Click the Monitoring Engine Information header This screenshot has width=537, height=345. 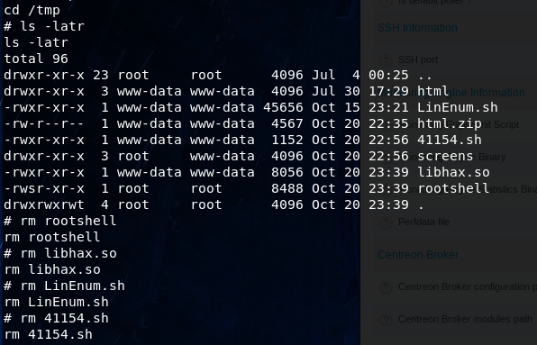click(451, 93)
